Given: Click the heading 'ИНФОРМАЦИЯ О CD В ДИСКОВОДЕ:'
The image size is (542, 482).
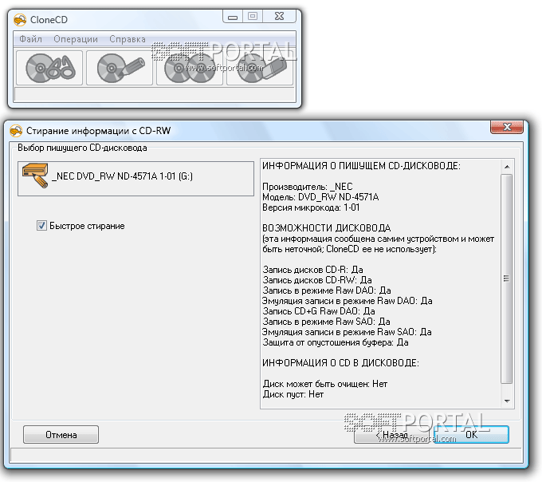Looking at the screenshot, I should tap(340, 363).
